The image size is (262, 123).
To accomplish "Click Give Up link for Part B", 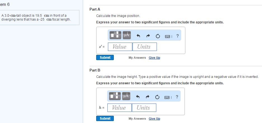I will pos(154,119).
